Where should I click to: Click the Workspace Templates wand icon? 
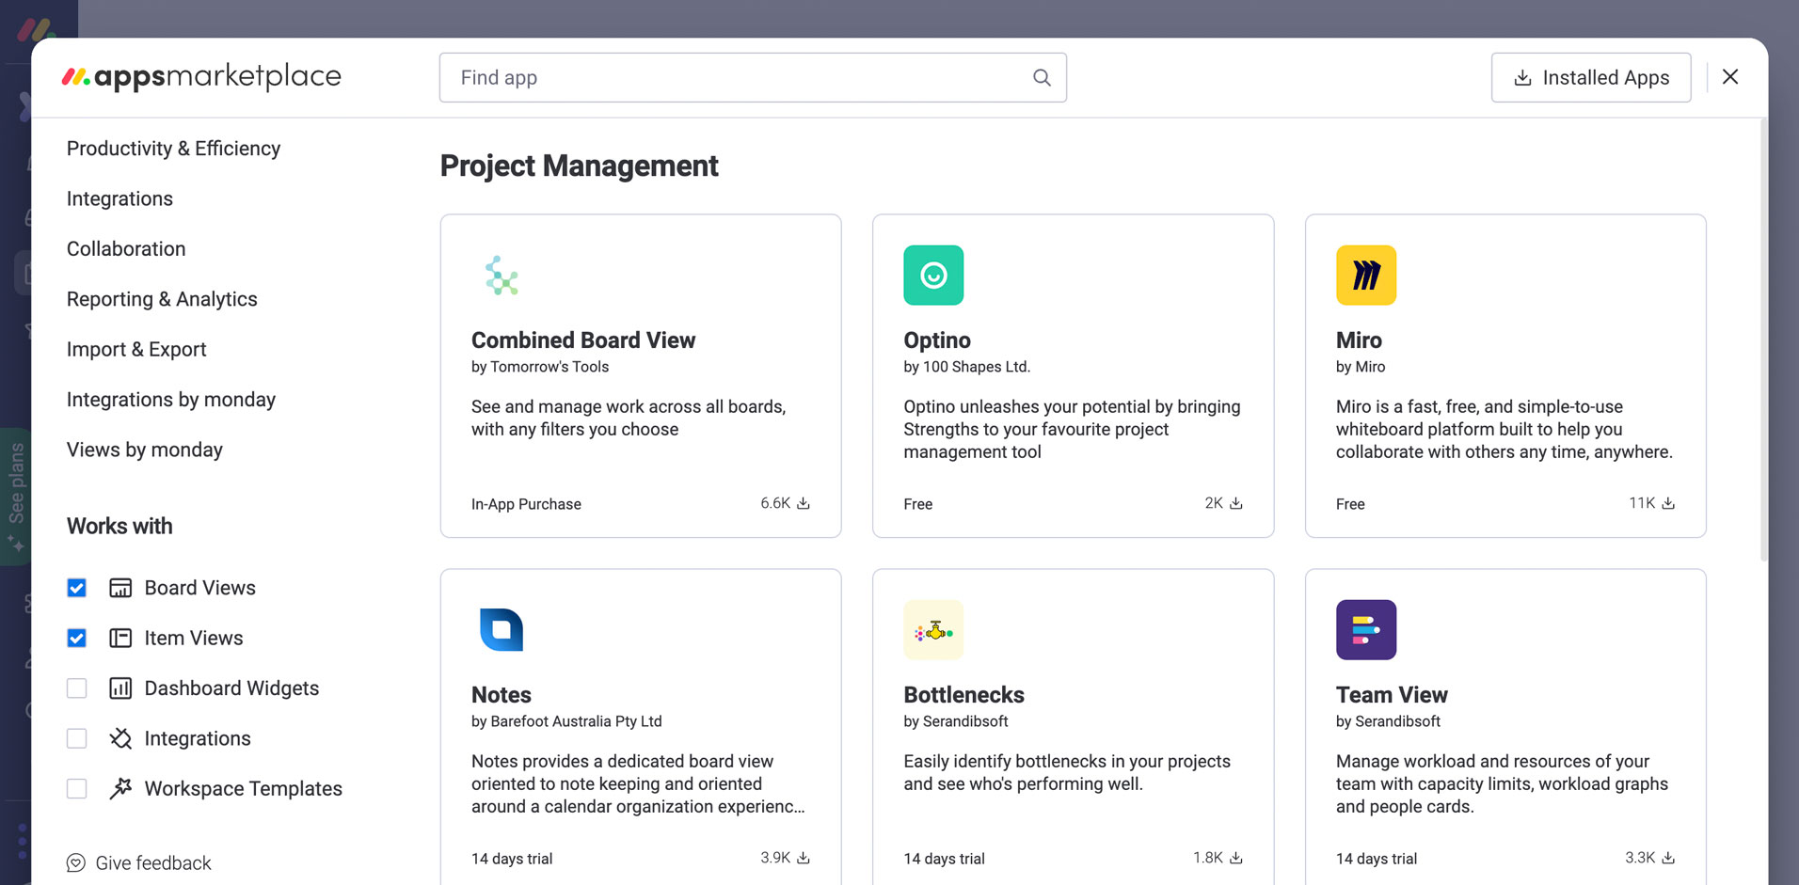(120, 788)
